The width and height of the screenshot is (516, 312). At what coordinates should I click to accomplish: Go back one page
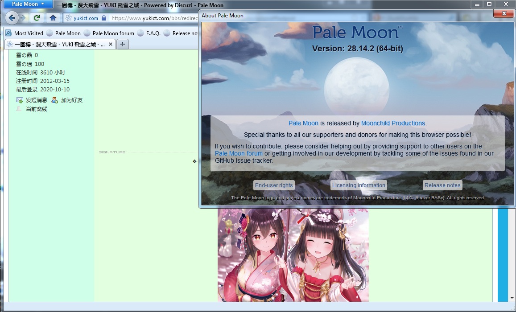[x=12, y=18]
